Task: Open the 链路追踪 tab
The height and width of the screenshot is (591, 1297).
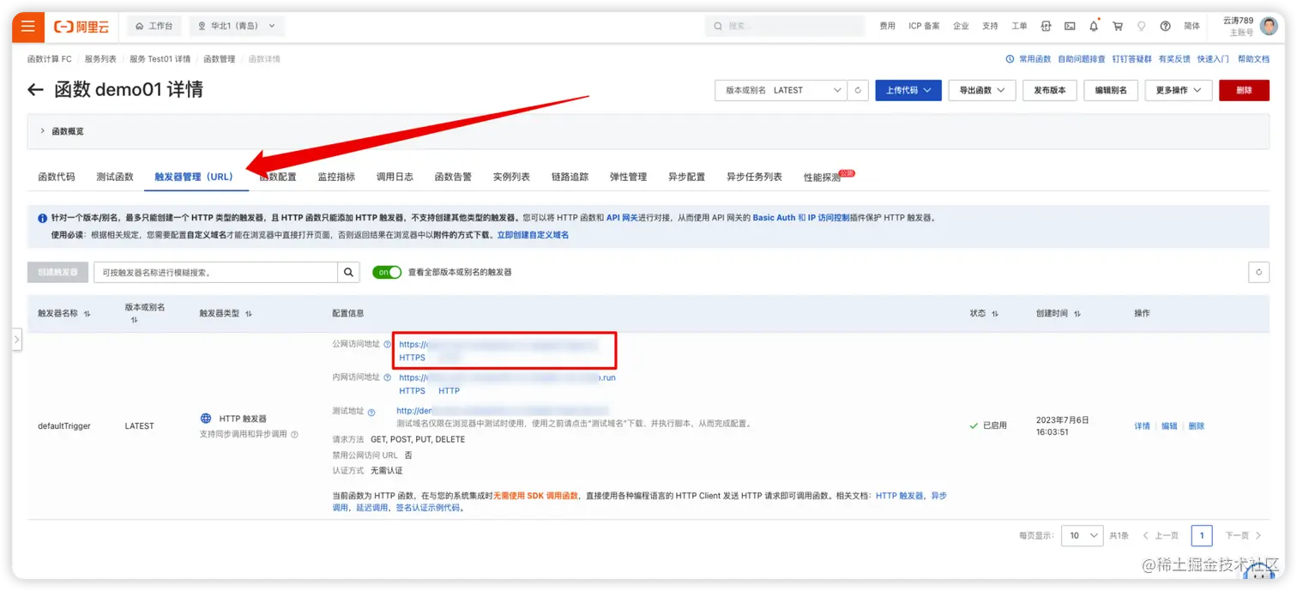Action: [x=570, y=177]
